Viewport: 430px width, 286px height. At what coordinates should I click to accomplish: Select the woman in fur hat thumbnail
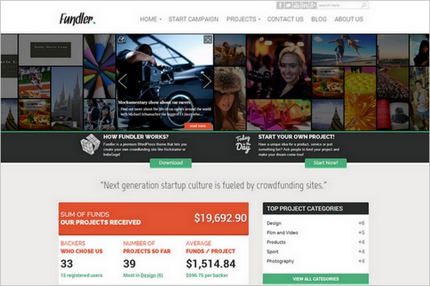(x=230, y=98)
